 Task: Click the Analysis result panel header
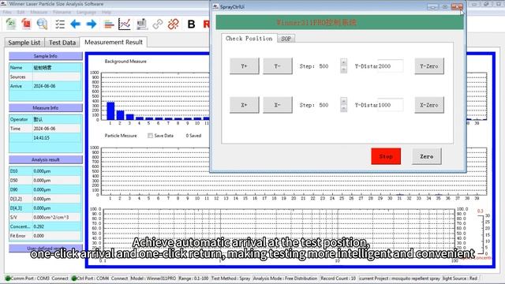(46, 159)
